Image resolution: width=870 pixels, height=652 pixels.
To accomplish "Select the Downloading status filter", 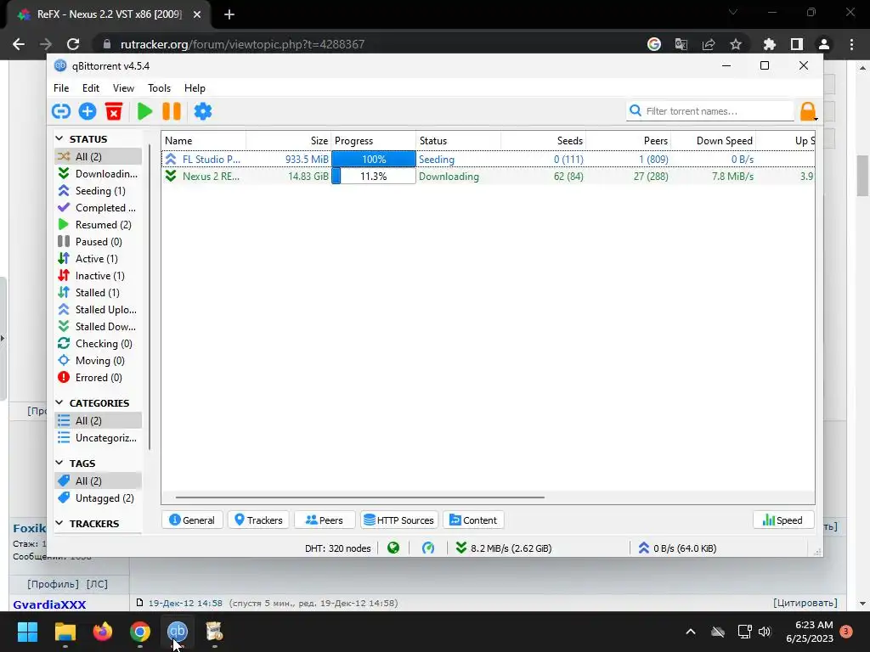I will (99, 173).
